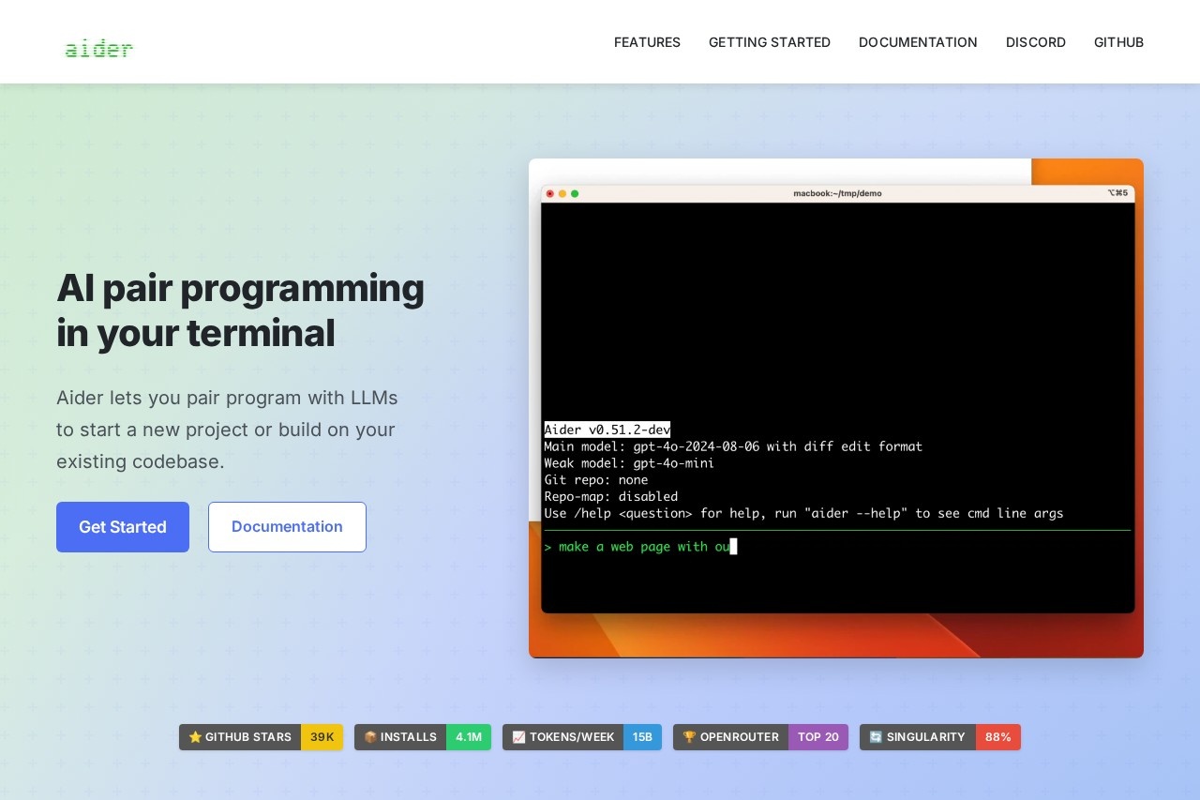This screenshot has width=1200, height=800.
Task: Open the Features nav item
Action: click(647, 42)
